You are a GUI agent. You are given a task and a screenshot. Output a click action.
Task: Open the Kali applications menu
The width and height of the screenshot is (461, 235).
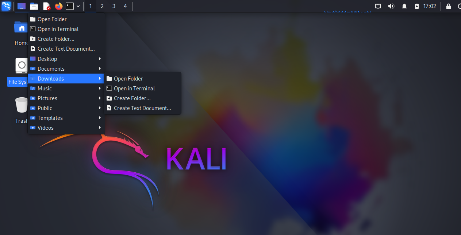(x=6, y=6)
